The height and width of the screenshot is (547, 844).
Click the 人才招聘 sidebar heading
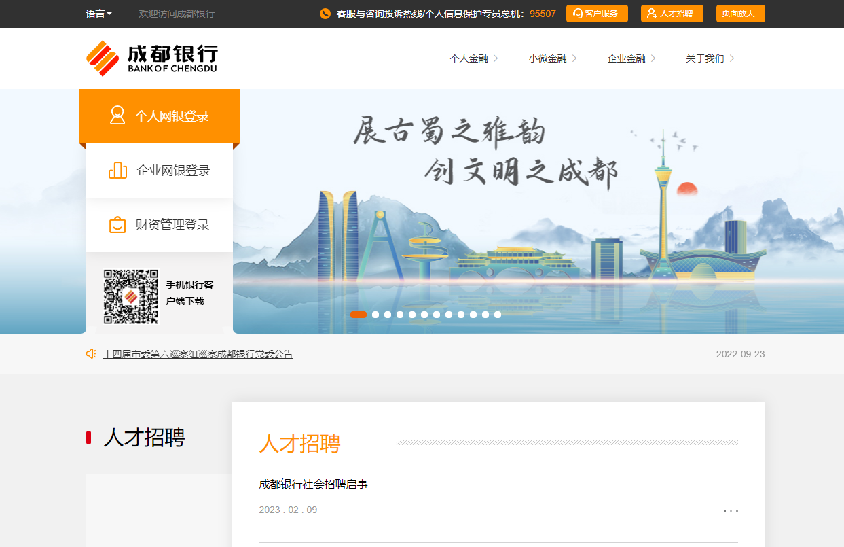[x=144, y=438]
